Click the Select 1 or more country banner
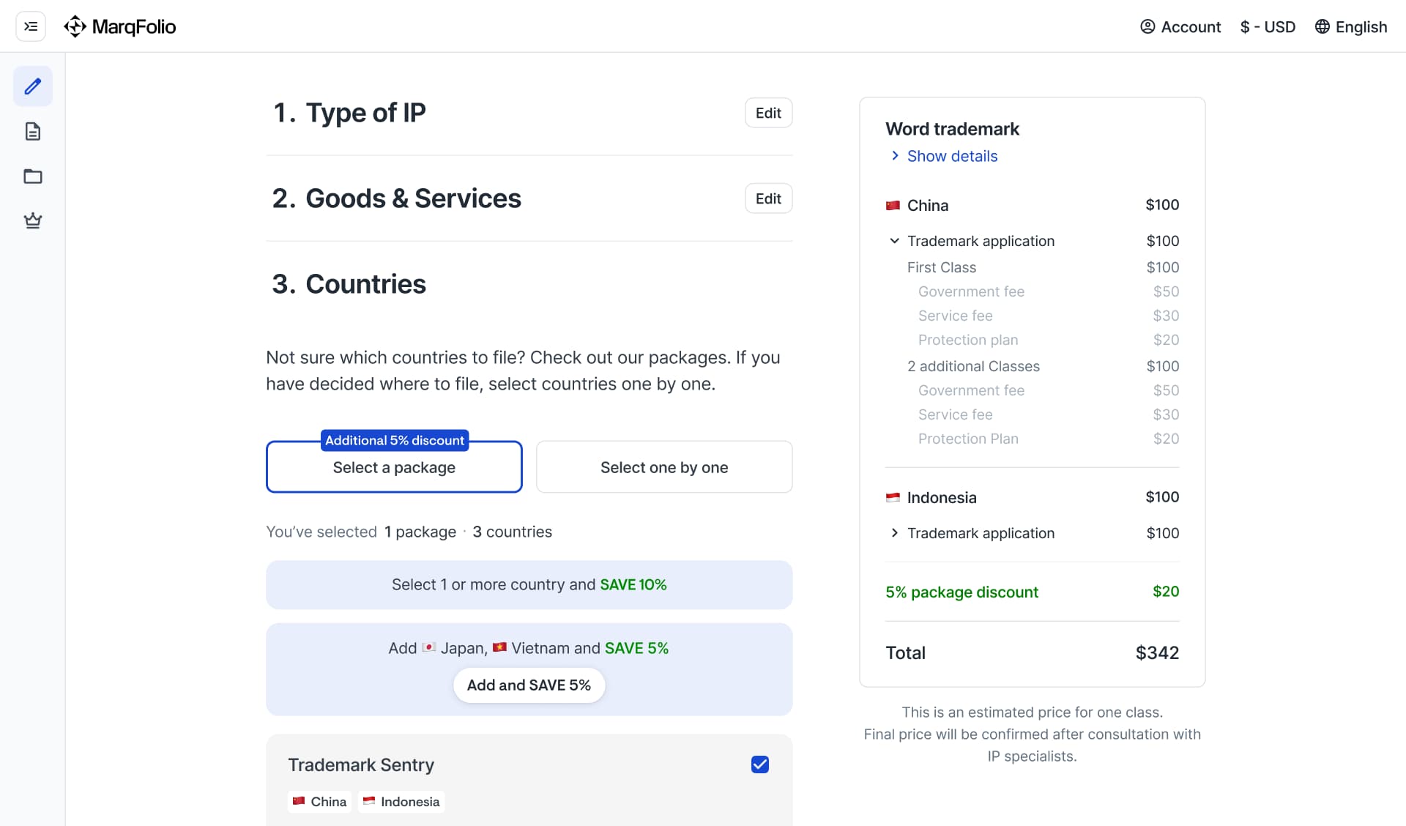This screenshot has height=826, width=1406. click(x=529, y=584)
